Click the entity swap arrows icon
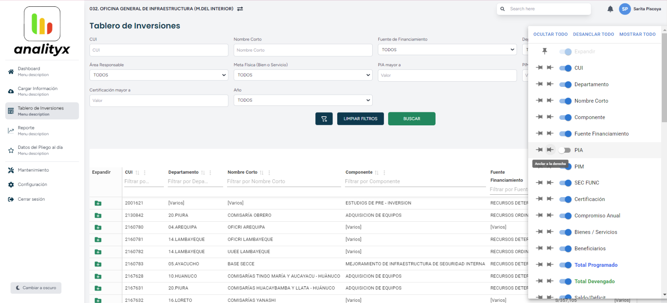Viewport: 667px width, 303px height. point(240,9)
